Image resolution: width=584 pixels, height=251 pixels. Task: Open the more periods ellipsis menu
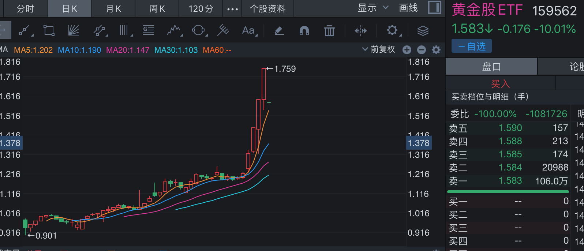[x=233, y=9]
